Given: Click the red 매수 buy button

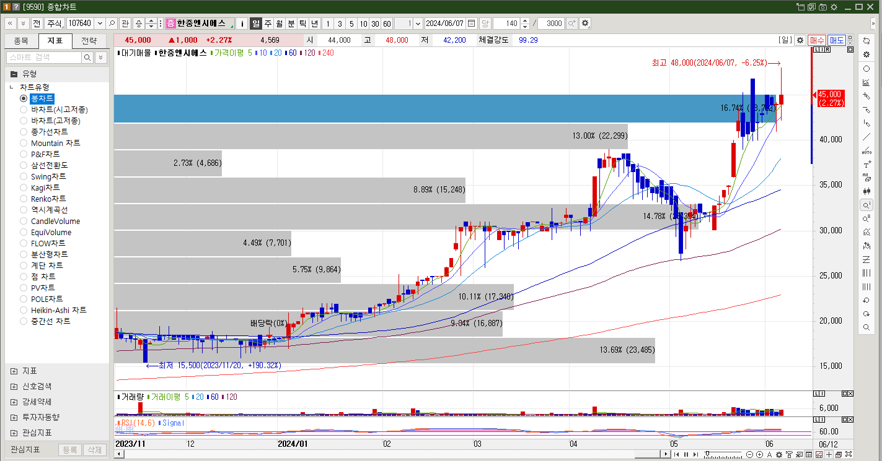Looking at the screenshot, I should 816,40.
